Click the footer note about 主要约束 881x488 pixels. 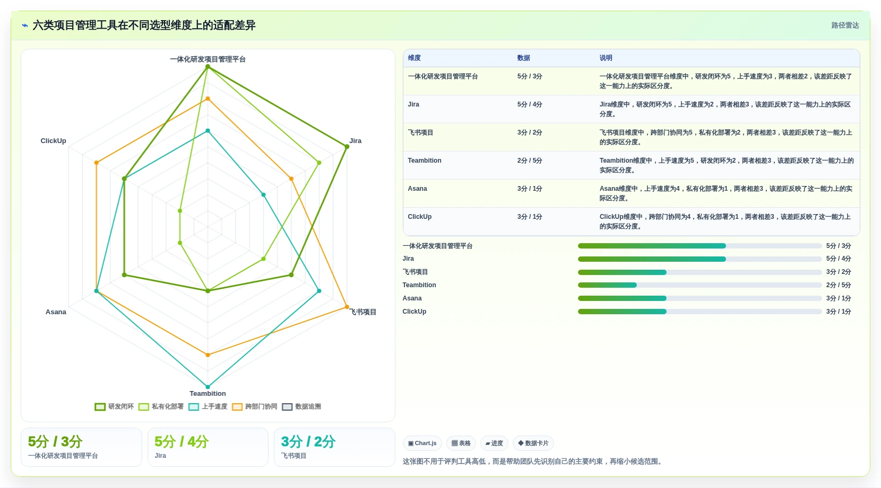tap(533, 462)
